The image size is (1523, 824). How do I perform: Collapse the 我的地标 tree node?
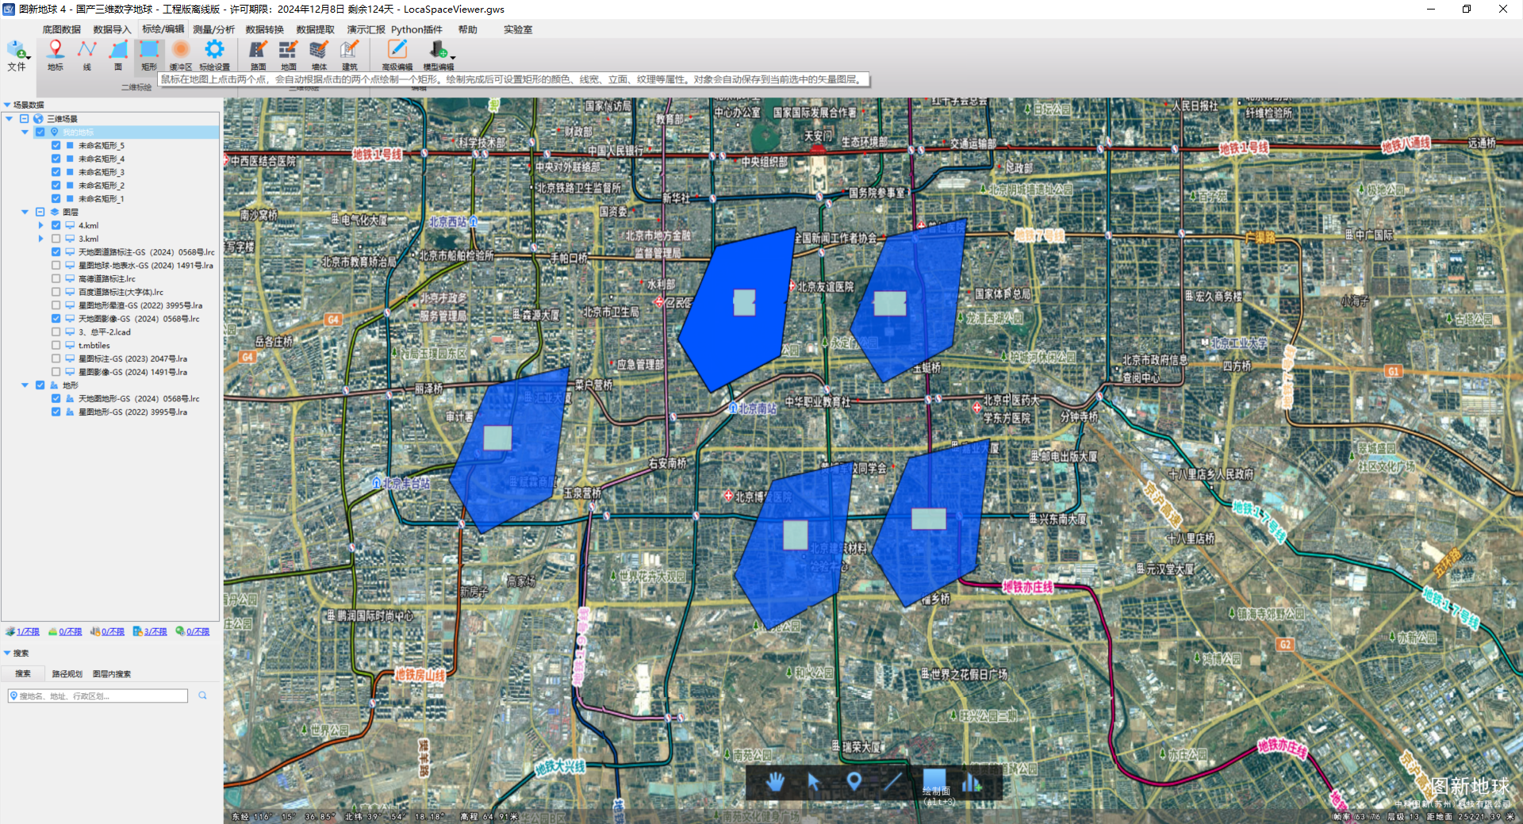(25, 132)
